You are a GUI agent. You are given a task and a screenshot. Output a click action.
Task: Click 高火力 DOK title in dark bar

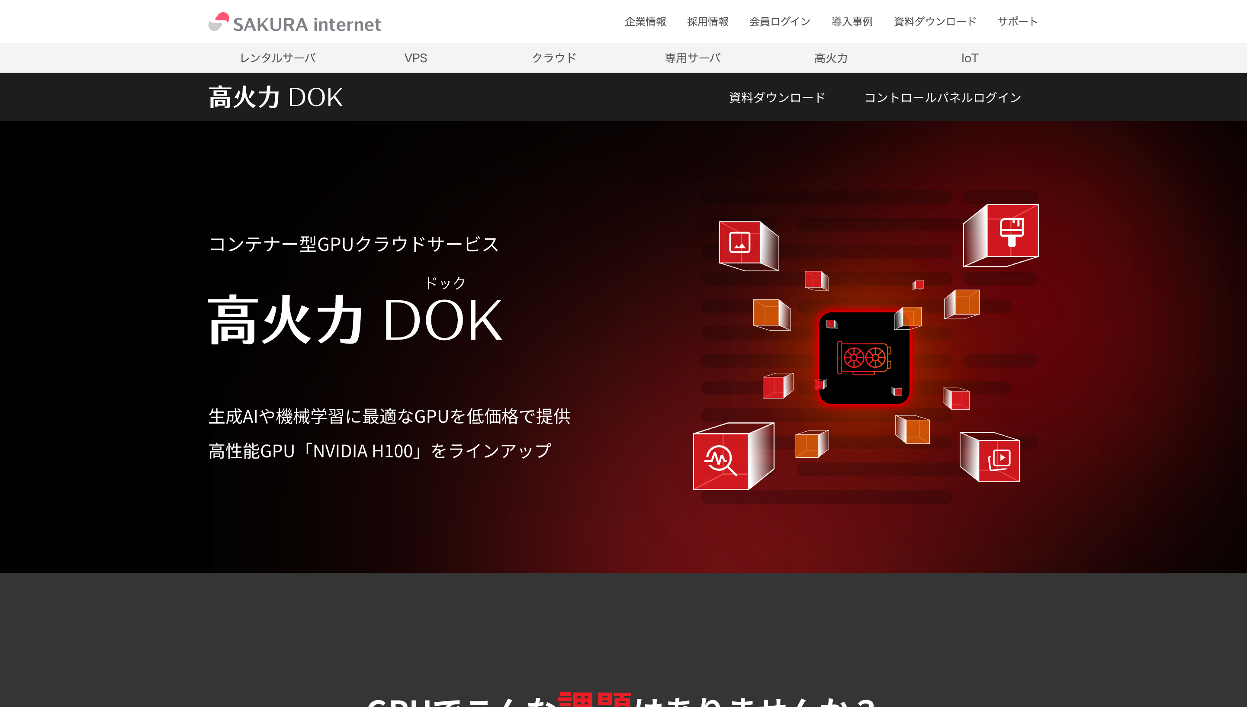pos(275,97)
